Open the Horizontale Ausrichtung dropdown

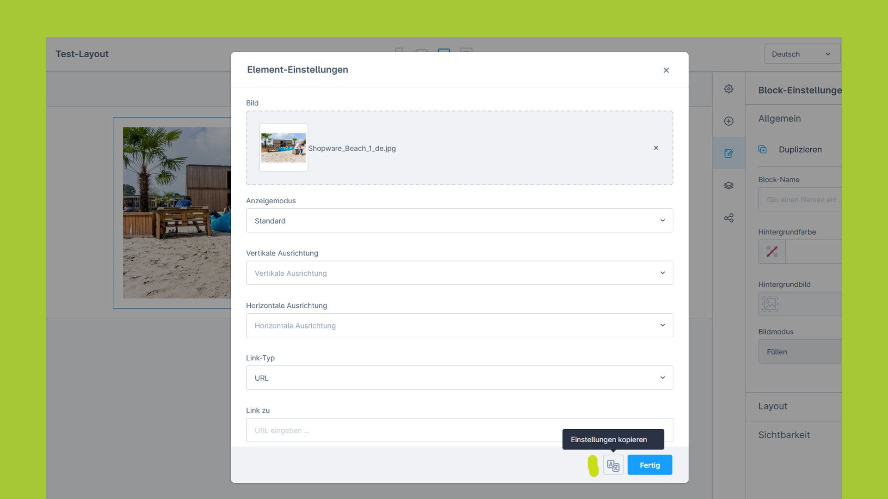459,325
